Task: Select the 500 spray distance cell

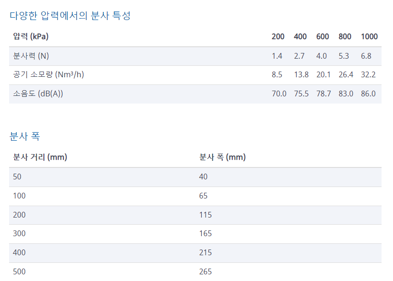Action: (20, 272)
